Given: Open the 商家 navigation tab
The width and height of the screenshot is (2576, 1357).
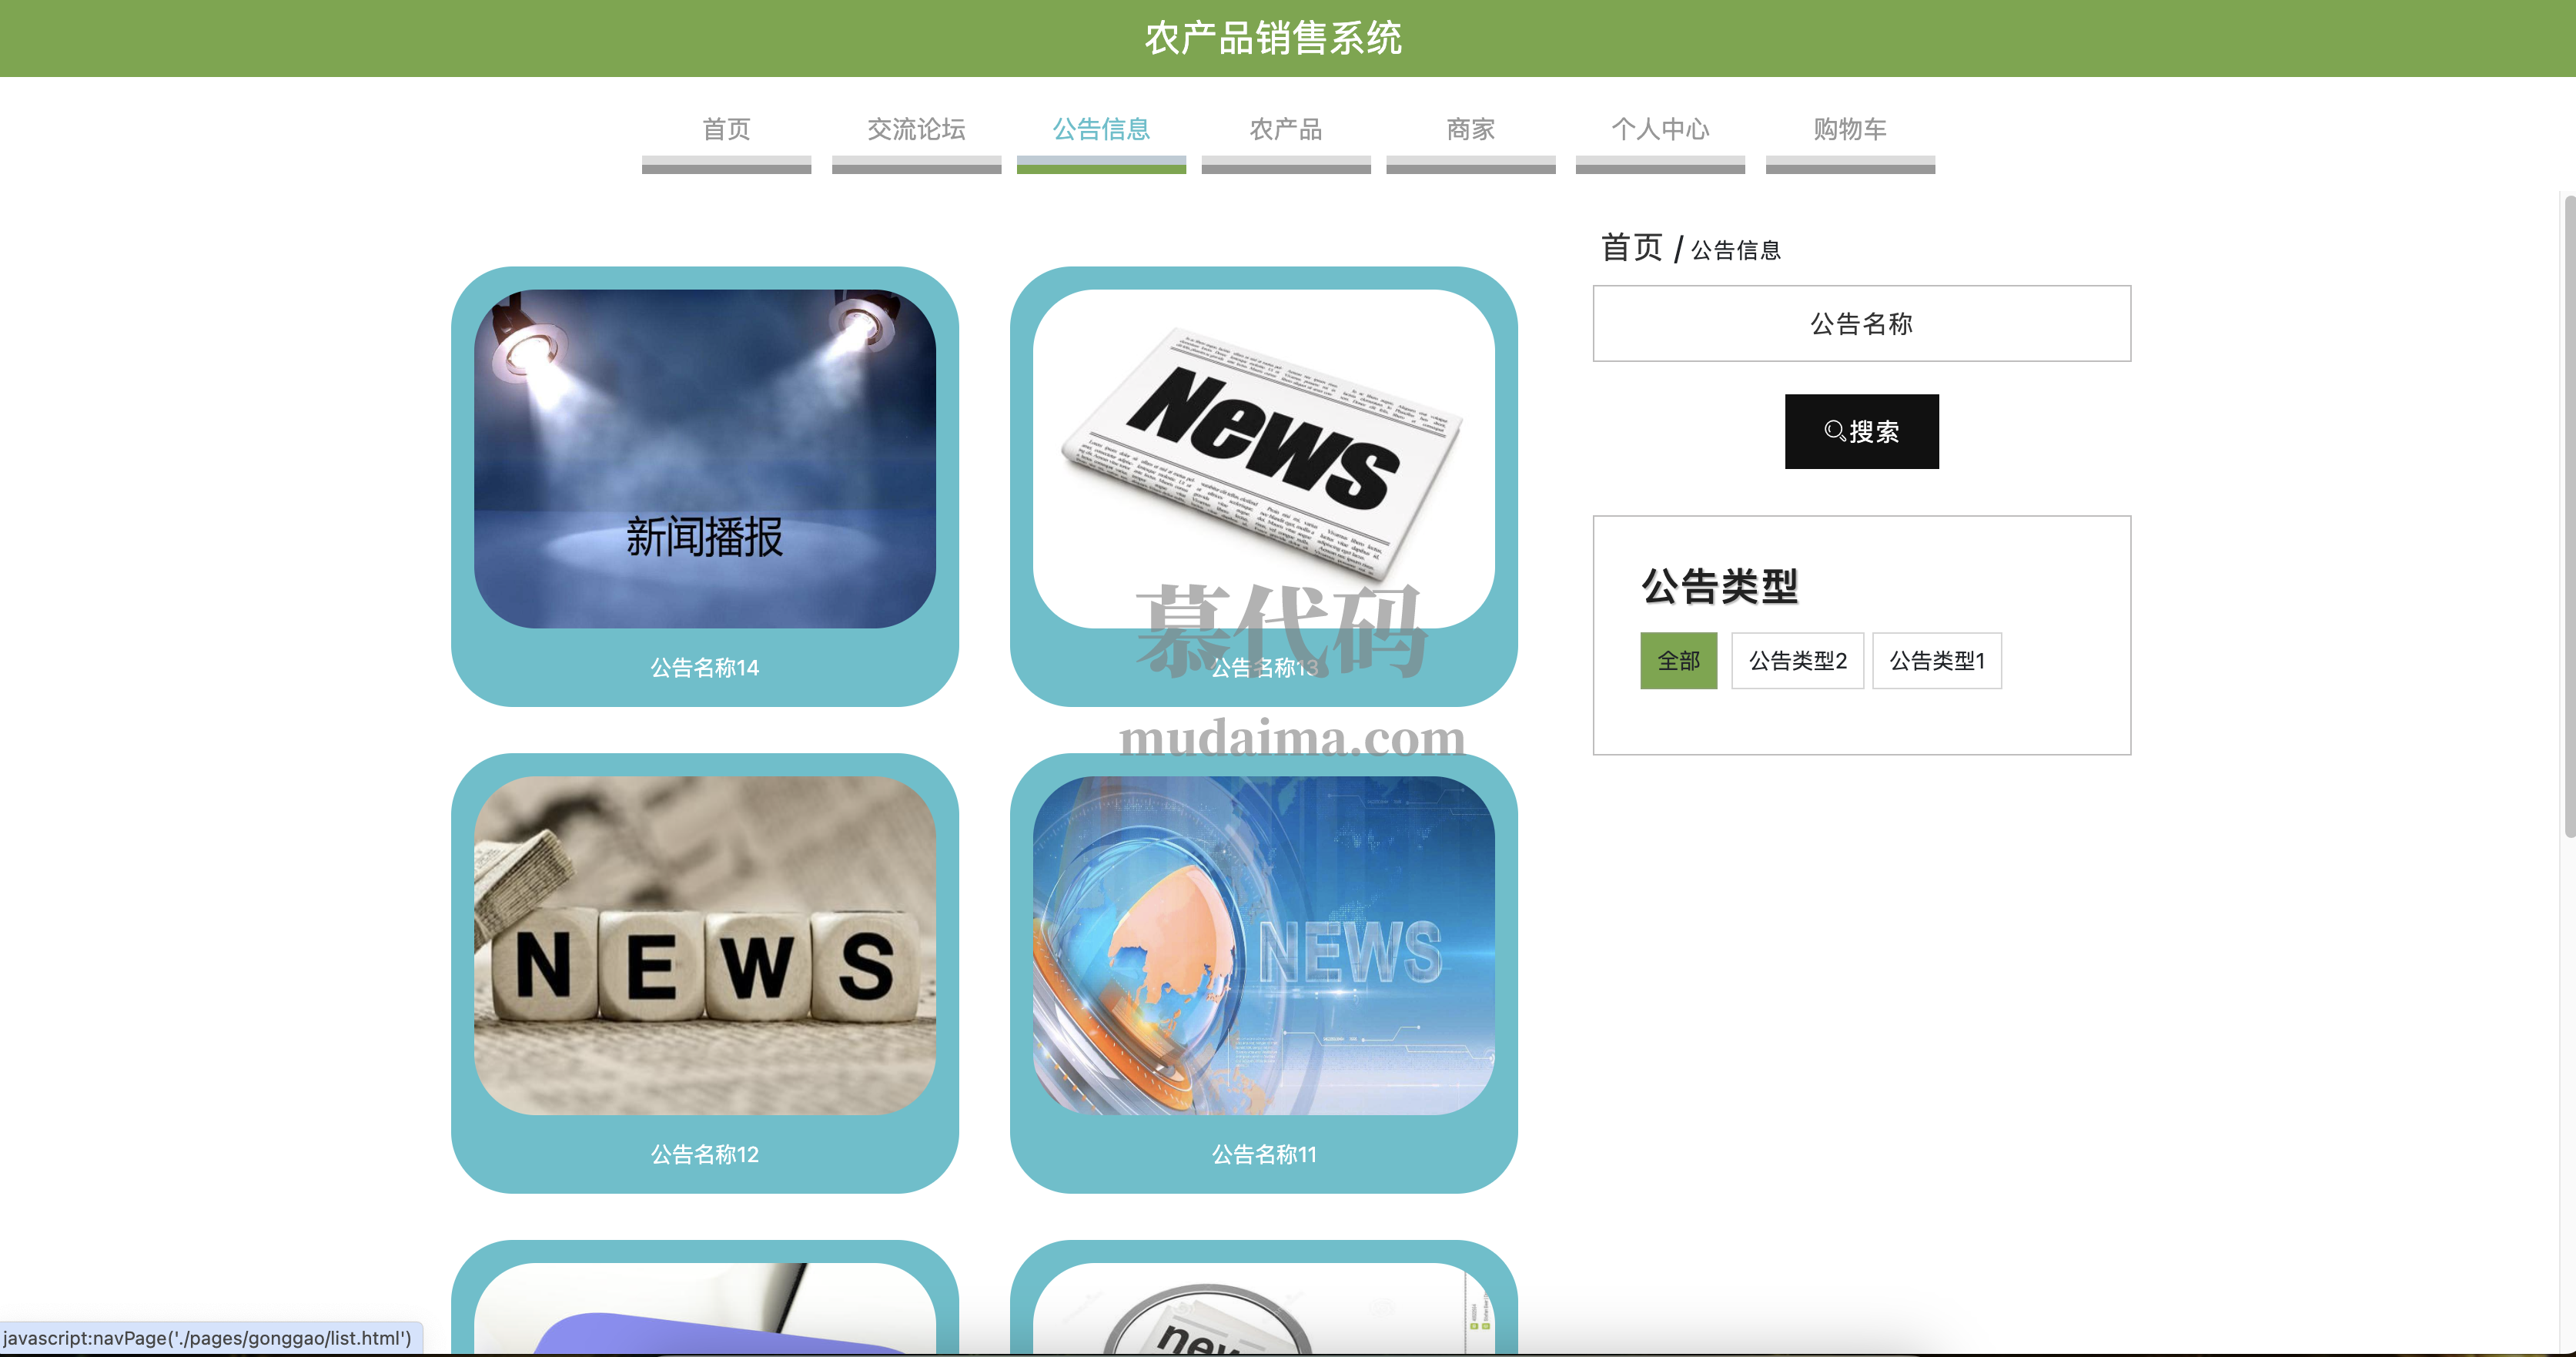Looking at the screenshot, I should pyautogui.click(x=1470, y=129).
